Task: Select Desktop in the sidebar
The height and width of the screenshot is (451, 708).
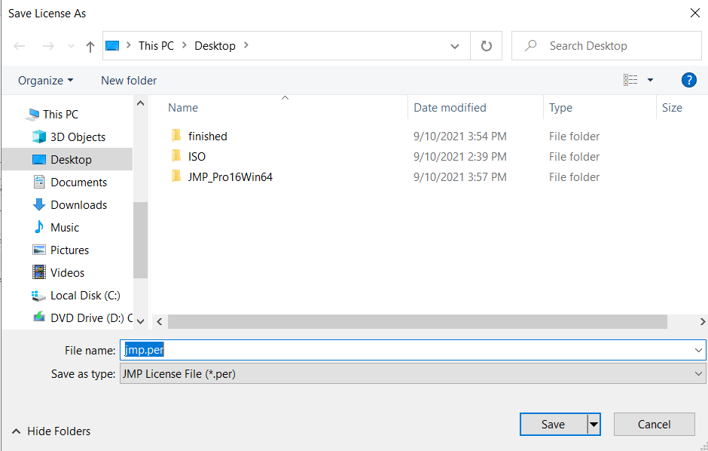Action: pos(71,160)
